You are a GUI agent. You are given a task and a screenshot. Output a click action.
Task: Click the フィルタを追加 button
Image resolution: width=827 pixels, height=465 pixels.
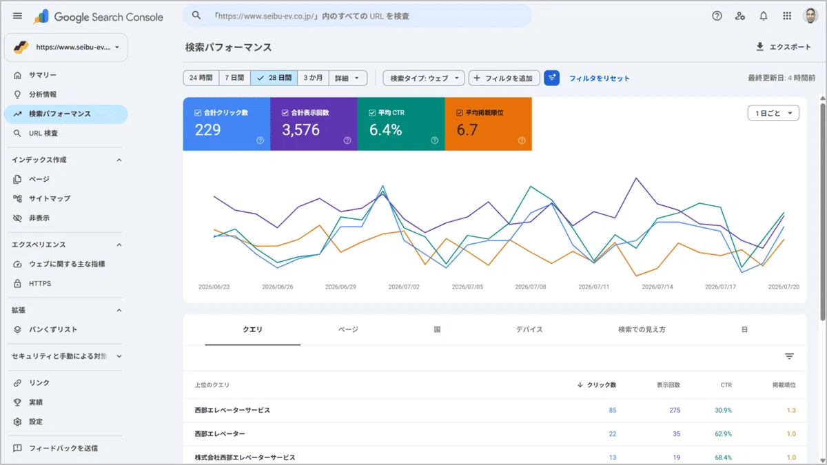pos(504,78)
